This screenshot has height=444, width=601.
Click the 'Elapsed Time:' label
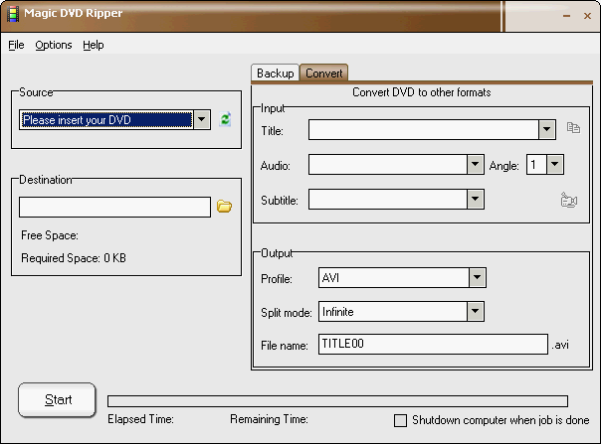[x=140, y=419]
